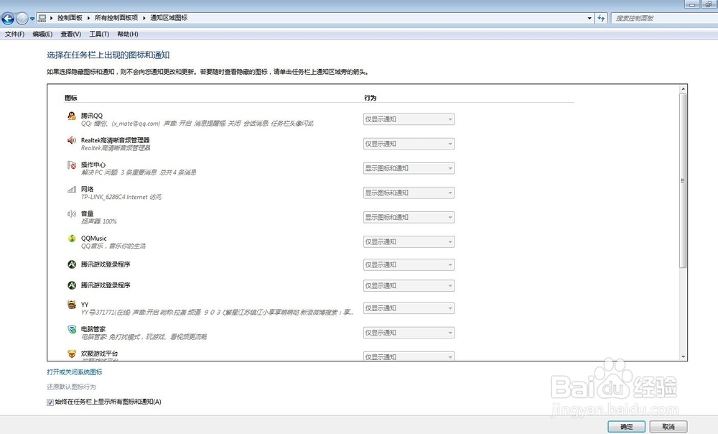Click the scrollbar up arrow

point(683,89)
